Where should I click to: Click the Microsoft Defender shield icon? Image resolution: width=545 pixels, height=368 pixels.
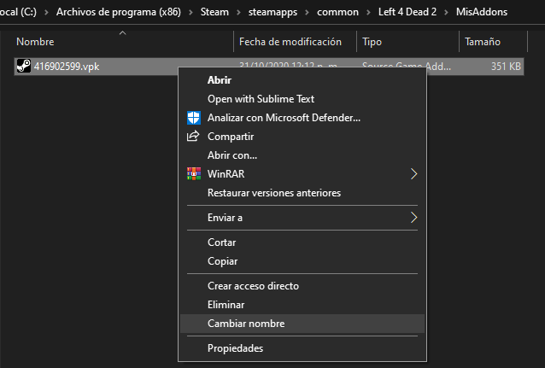(x=192, y=118)
